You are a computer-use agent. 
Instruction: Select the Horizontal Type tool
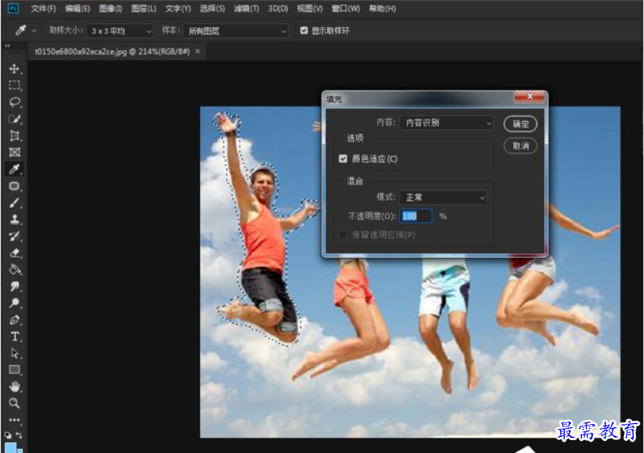coord(15,337)
